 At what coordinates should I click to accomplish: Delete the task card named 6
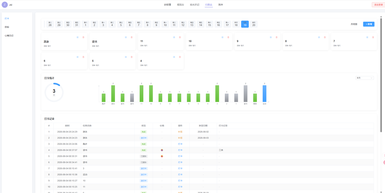[x=83, y=57]
